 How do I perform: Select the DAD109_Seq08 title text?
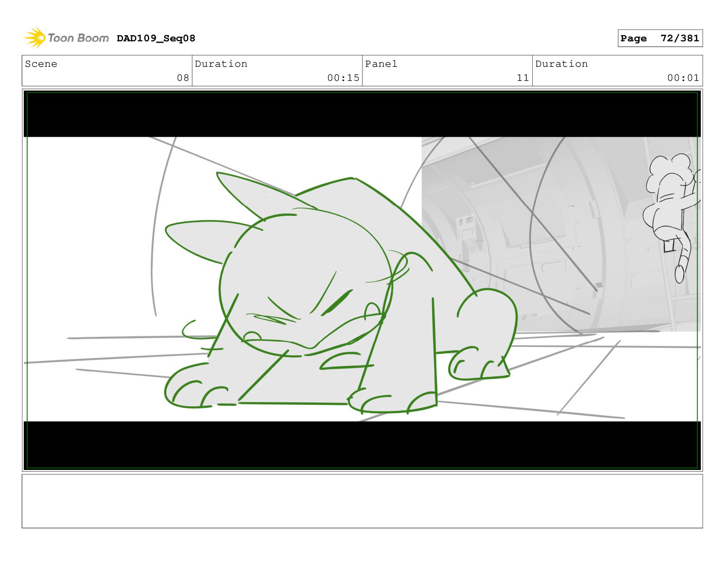(x=156, y=38)
